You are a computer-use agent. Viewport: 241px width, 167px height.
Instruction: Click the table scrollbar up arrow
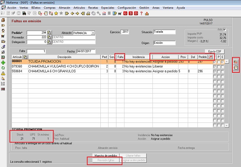click(227, 62)
